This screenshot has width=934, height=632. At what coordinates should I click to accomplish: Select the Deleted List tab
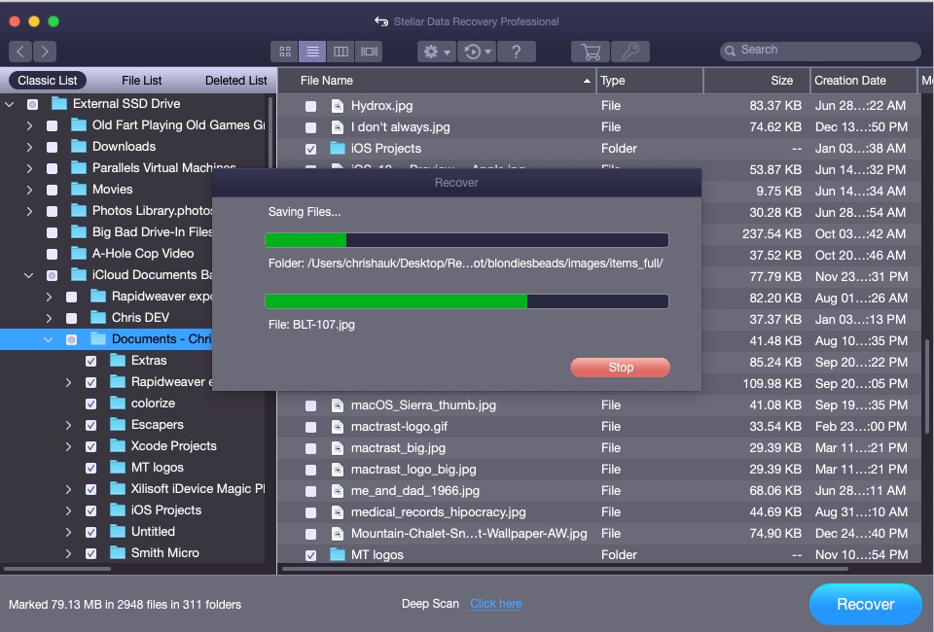[235, 81]
